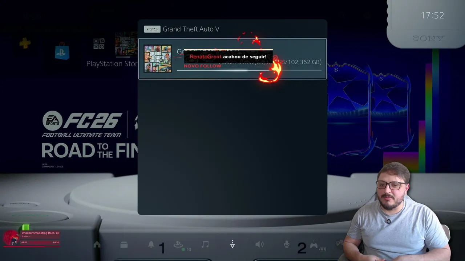
Task: Toggle the microphone icon
Action: pyautogui.click(x=287, y=245)
